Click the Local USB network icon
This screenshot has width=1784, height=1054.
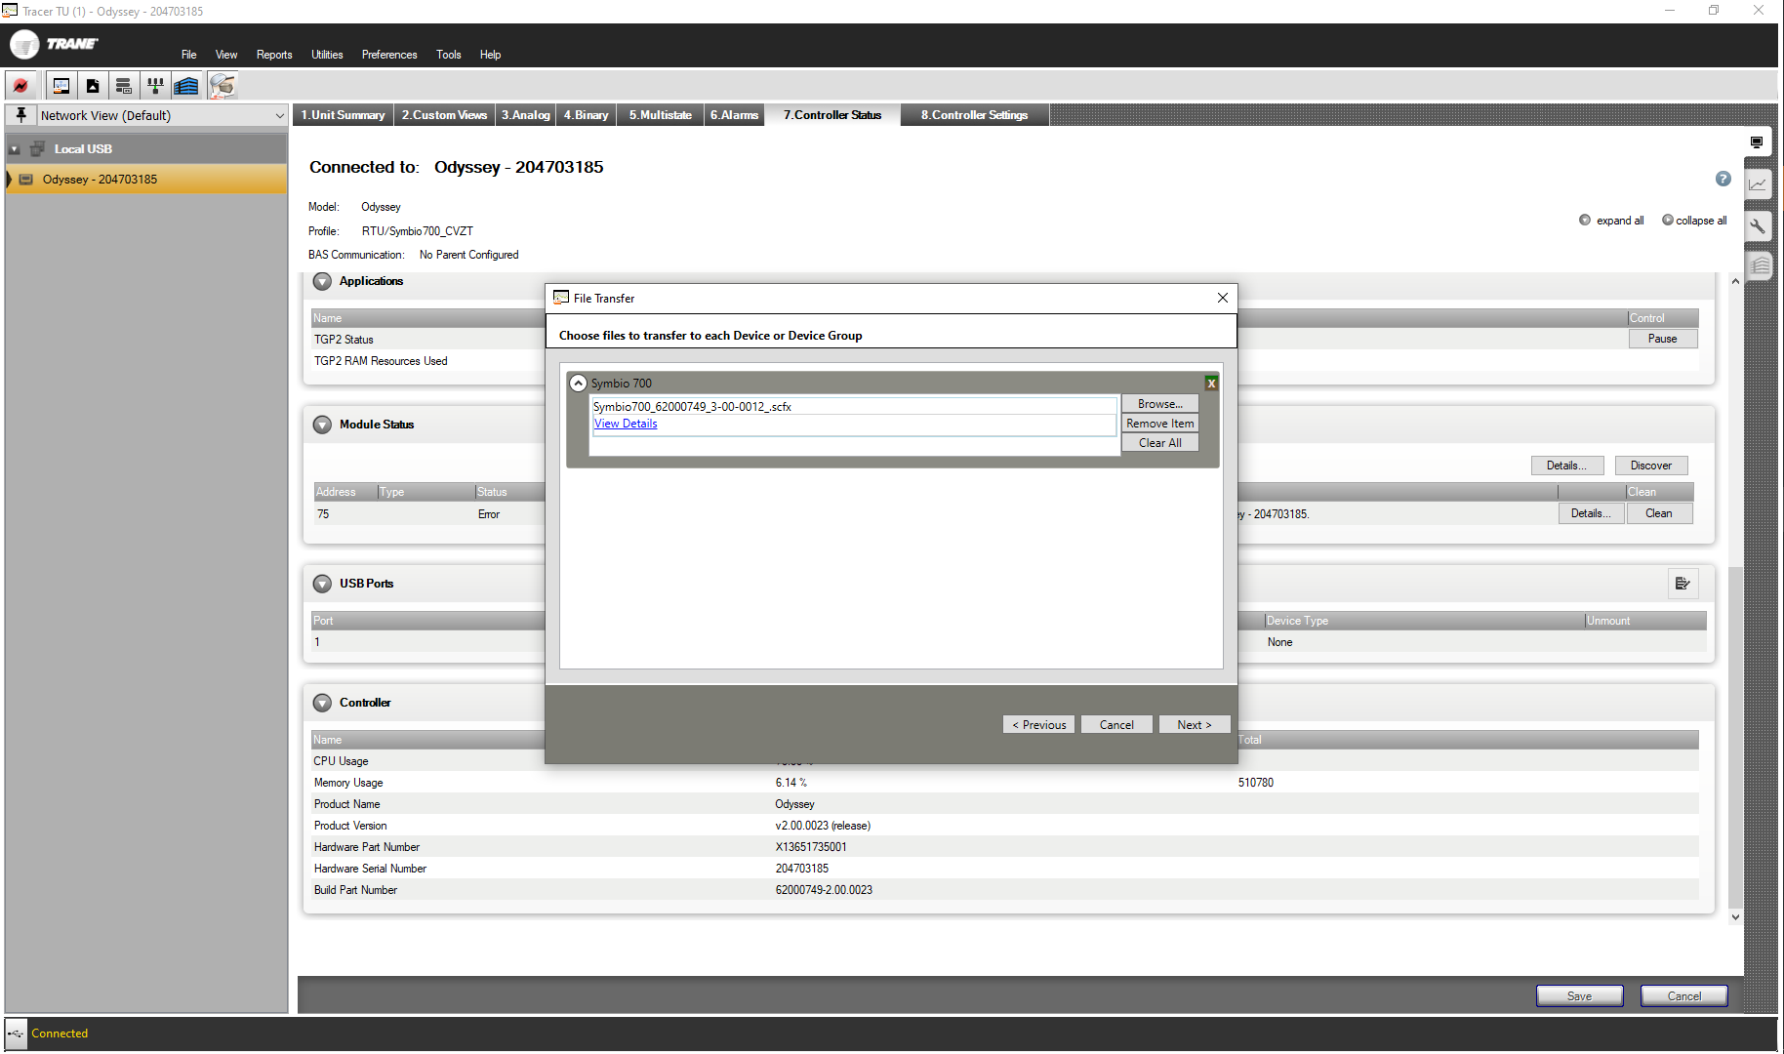[37, 149]
